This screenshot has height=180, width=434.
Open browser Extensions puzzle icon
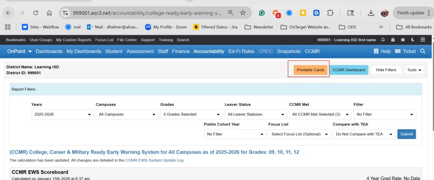coord(330,13)
